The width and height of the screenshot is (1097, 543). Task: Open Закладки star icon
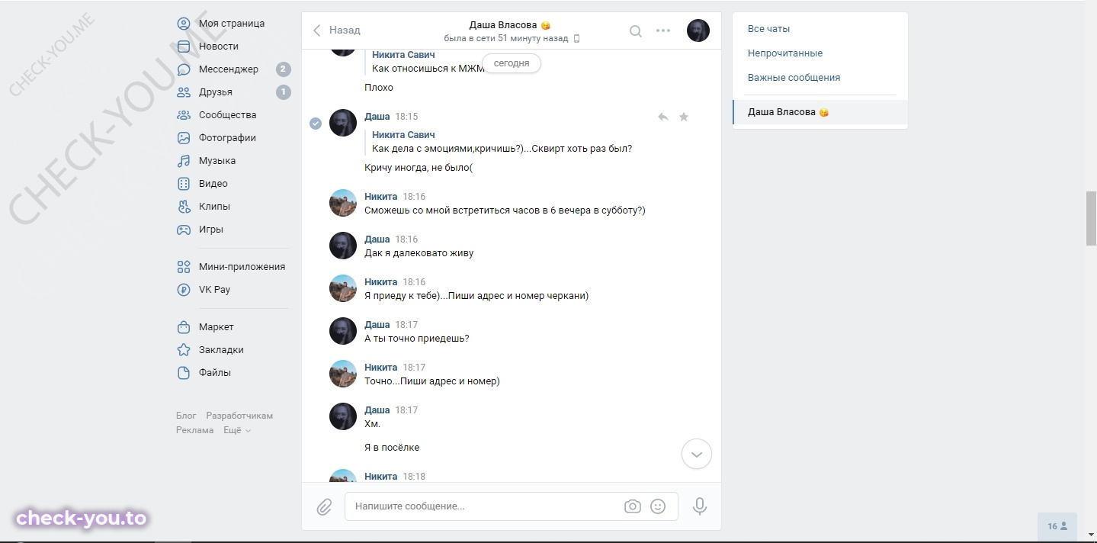184,350
